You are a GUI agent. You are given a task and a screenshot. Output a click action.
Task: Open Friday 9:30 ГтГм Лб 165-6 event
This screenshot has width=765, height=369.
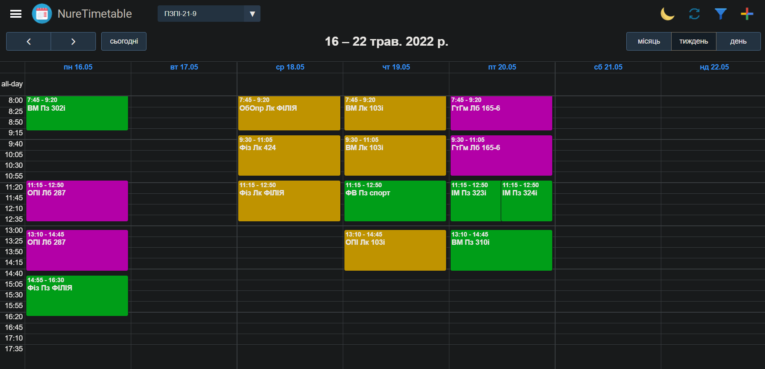[x=501, y=155]
